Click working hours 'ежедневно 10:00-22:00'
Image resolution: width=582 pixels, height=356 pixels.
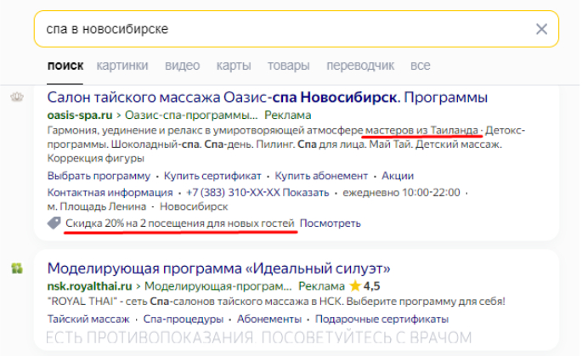pyautogui.click(x=401, y=193)
